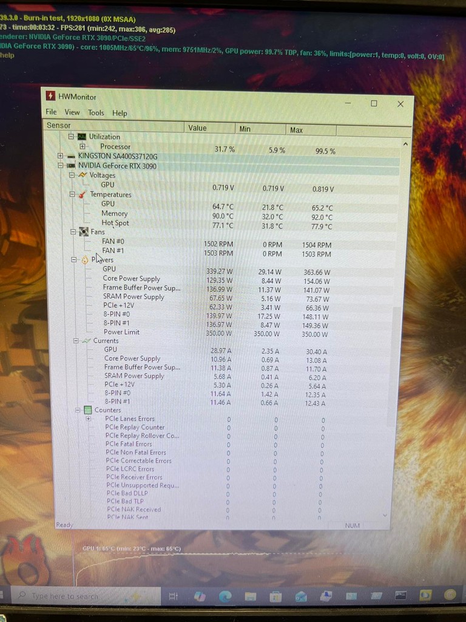Click the Currents waveform icon

(86, 341)
